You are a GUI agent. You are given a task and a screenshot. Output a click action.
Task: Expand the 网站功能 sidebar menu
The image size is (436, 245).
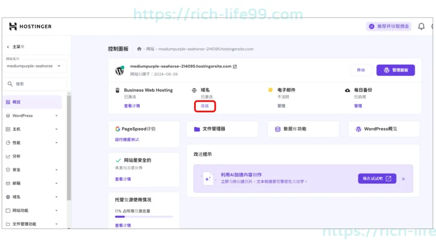click(56, 210)
